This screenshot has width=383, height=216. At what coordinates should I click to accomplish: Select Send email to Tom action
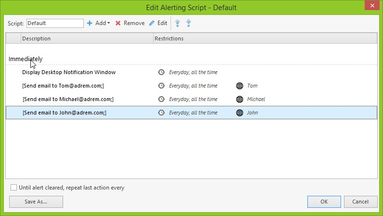(63, 86)
